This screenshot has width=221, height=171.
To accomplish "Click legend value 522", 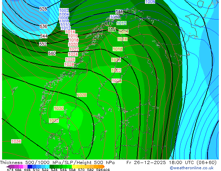I will point(45,170).
